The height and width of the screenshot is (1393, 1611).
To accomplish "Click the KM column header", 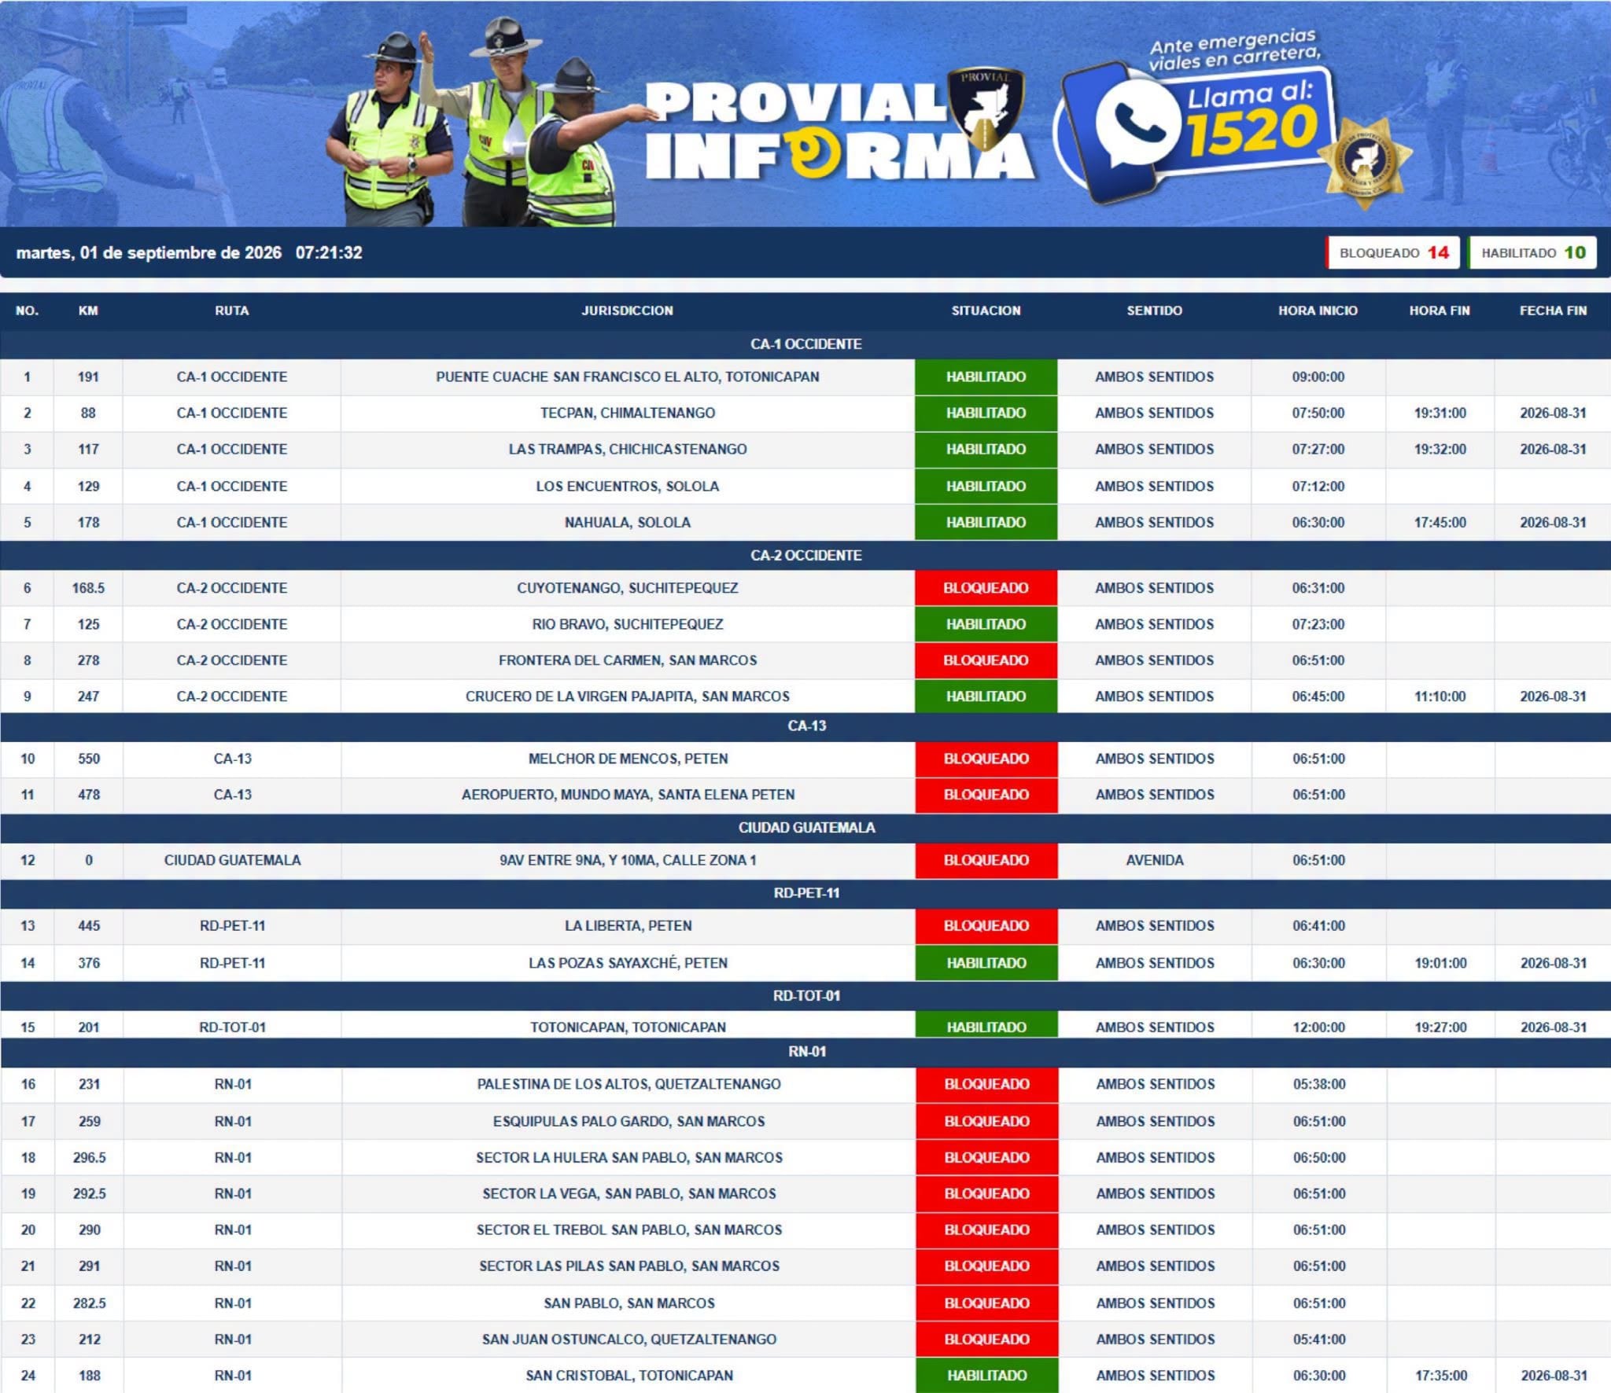I will [x=88, y=311].
